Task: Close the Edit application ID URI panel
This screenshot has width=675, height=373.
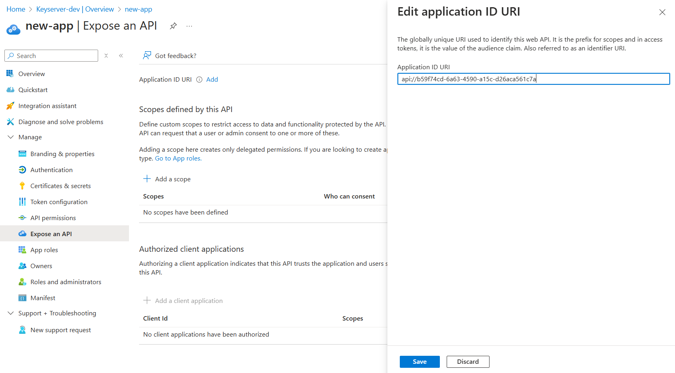Action: [662, 12]
